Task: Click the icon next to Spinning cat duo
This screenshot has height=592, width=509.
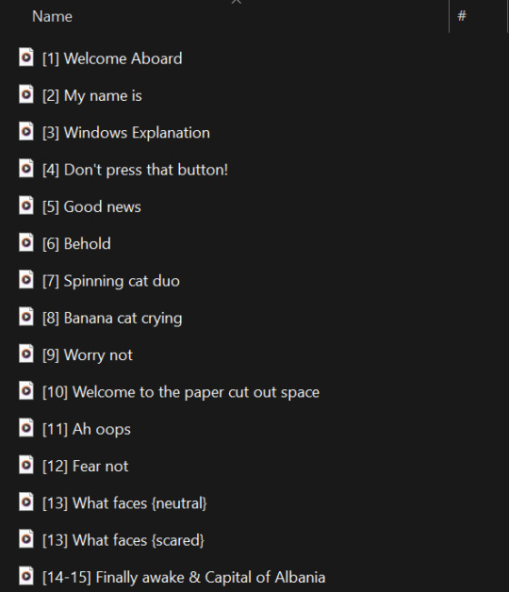Action: point(26,280)
